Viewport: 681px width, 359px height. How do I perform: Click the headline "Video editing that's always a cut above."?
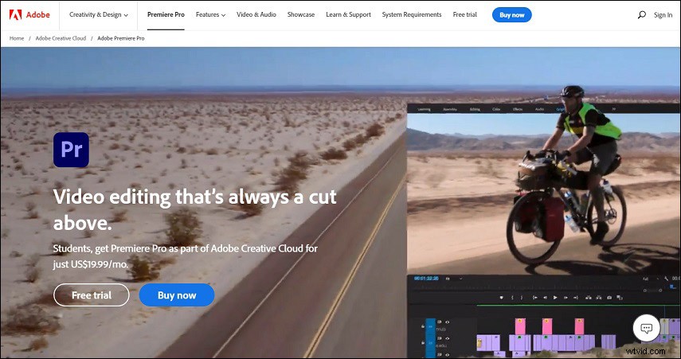pyautogui.click(x=194, y=209)
